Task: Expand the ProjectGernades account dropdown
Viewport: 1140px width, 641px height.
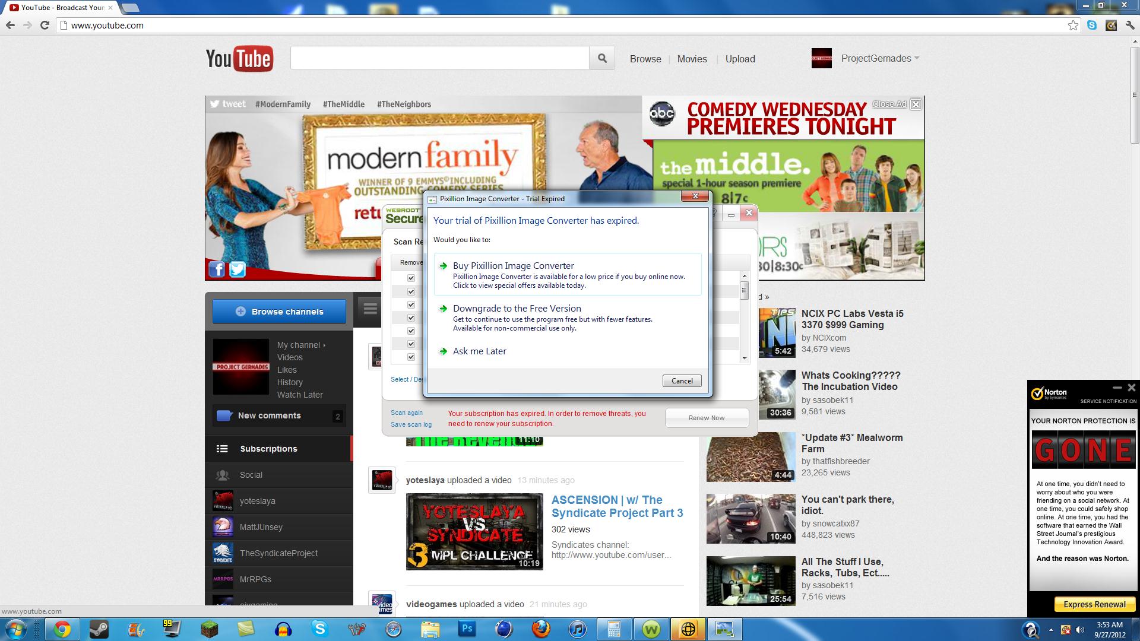Action: (917, 58)
